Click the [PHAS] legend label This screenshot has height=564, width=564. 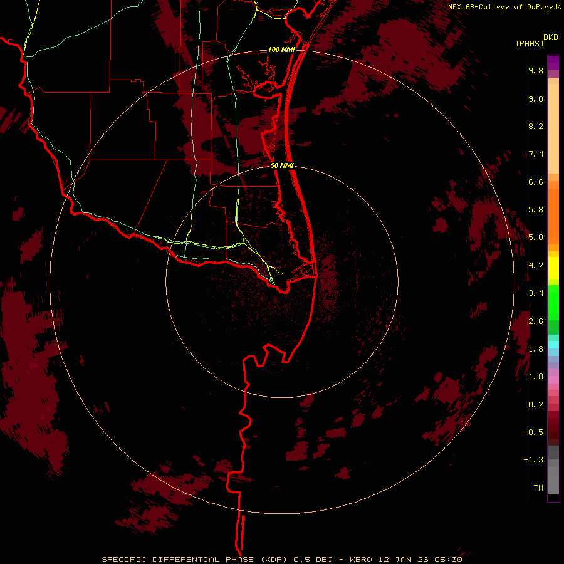[x=530, y=43]
